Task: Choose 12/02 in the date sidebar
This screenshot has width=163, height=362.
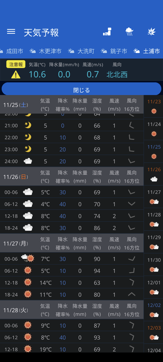Action: click(x=154, y=310)
